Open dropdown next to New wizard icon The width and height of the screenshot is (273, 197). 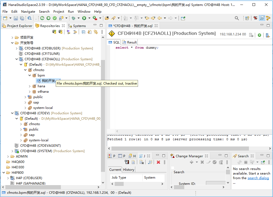(10, 18)
